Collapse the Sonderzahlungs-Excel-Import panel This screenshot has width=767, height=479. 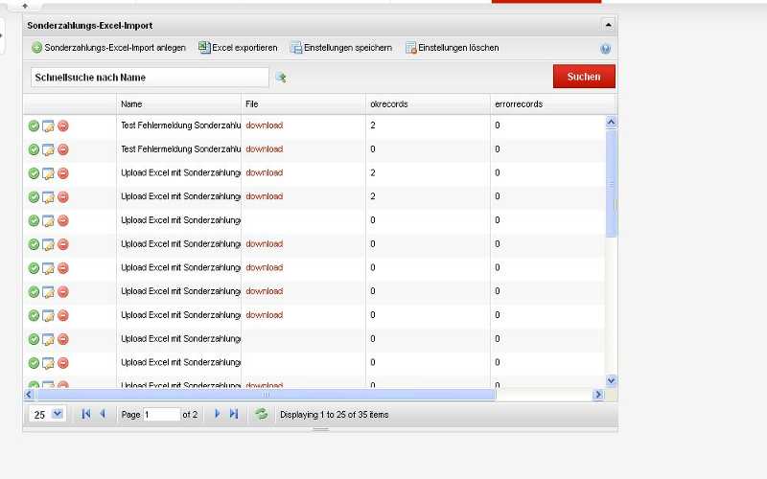click(608, 25)
